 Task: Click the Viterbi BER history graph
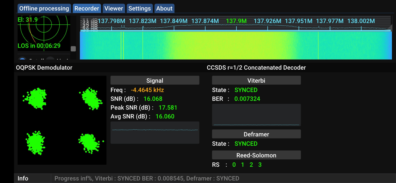[x=256, y=115]
